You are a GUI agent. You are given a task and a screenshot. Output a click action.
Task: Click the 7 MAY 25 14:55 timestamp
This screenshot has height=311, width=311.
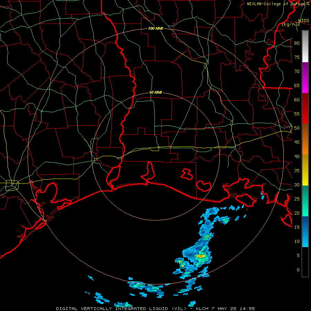[234, 309]
